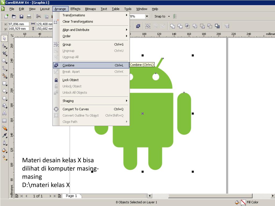Select the Polygon tool

(4, 98)
